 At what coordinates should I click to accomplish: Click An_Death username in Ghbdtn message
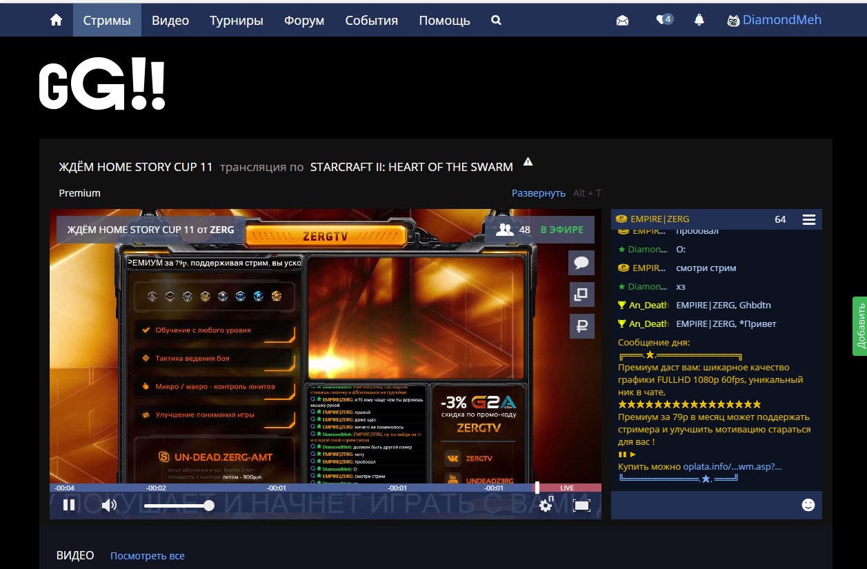pyautogui.click(x=648, y=305)
